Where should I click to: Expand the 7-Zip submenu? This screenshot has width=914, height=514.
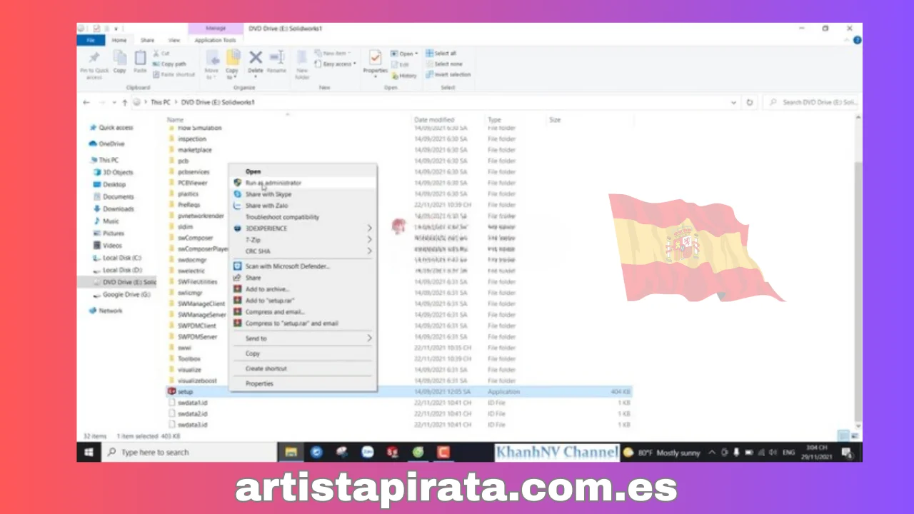coord(303,240)
